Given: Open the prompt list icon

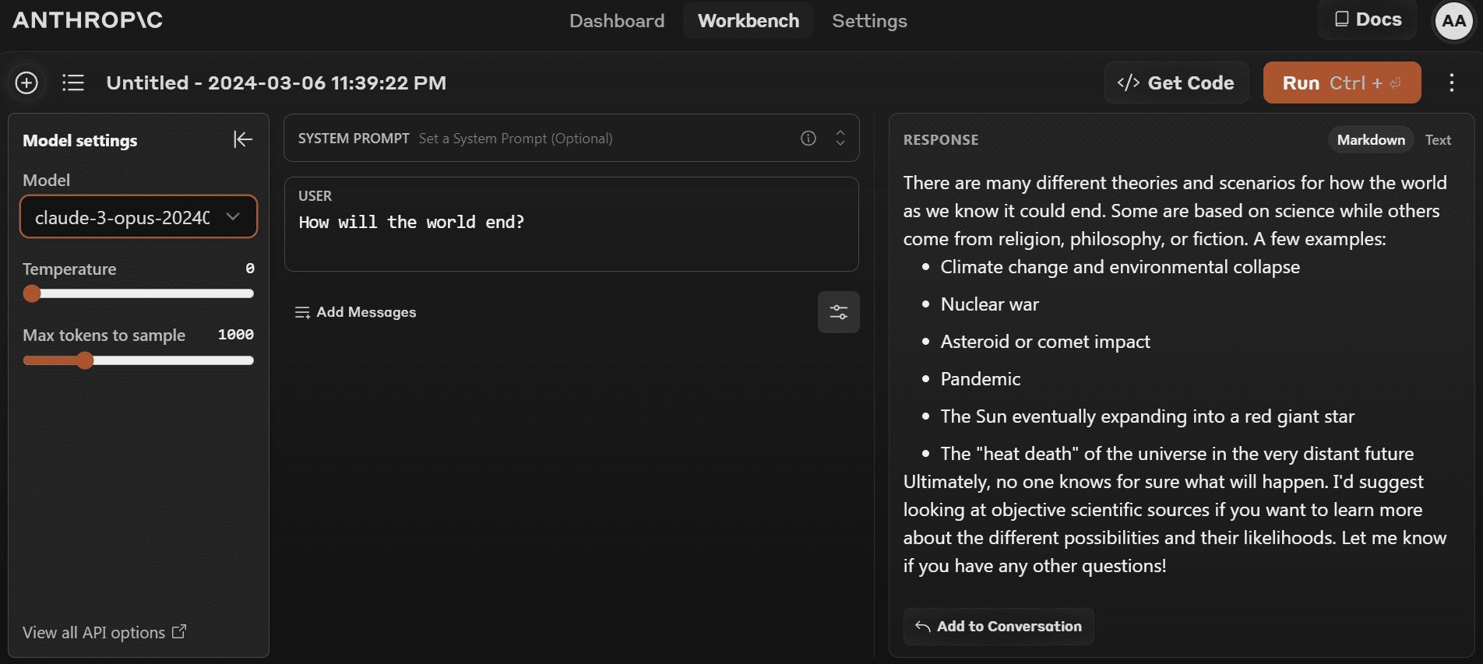Looking at the screenshot, I should [73, 83].
